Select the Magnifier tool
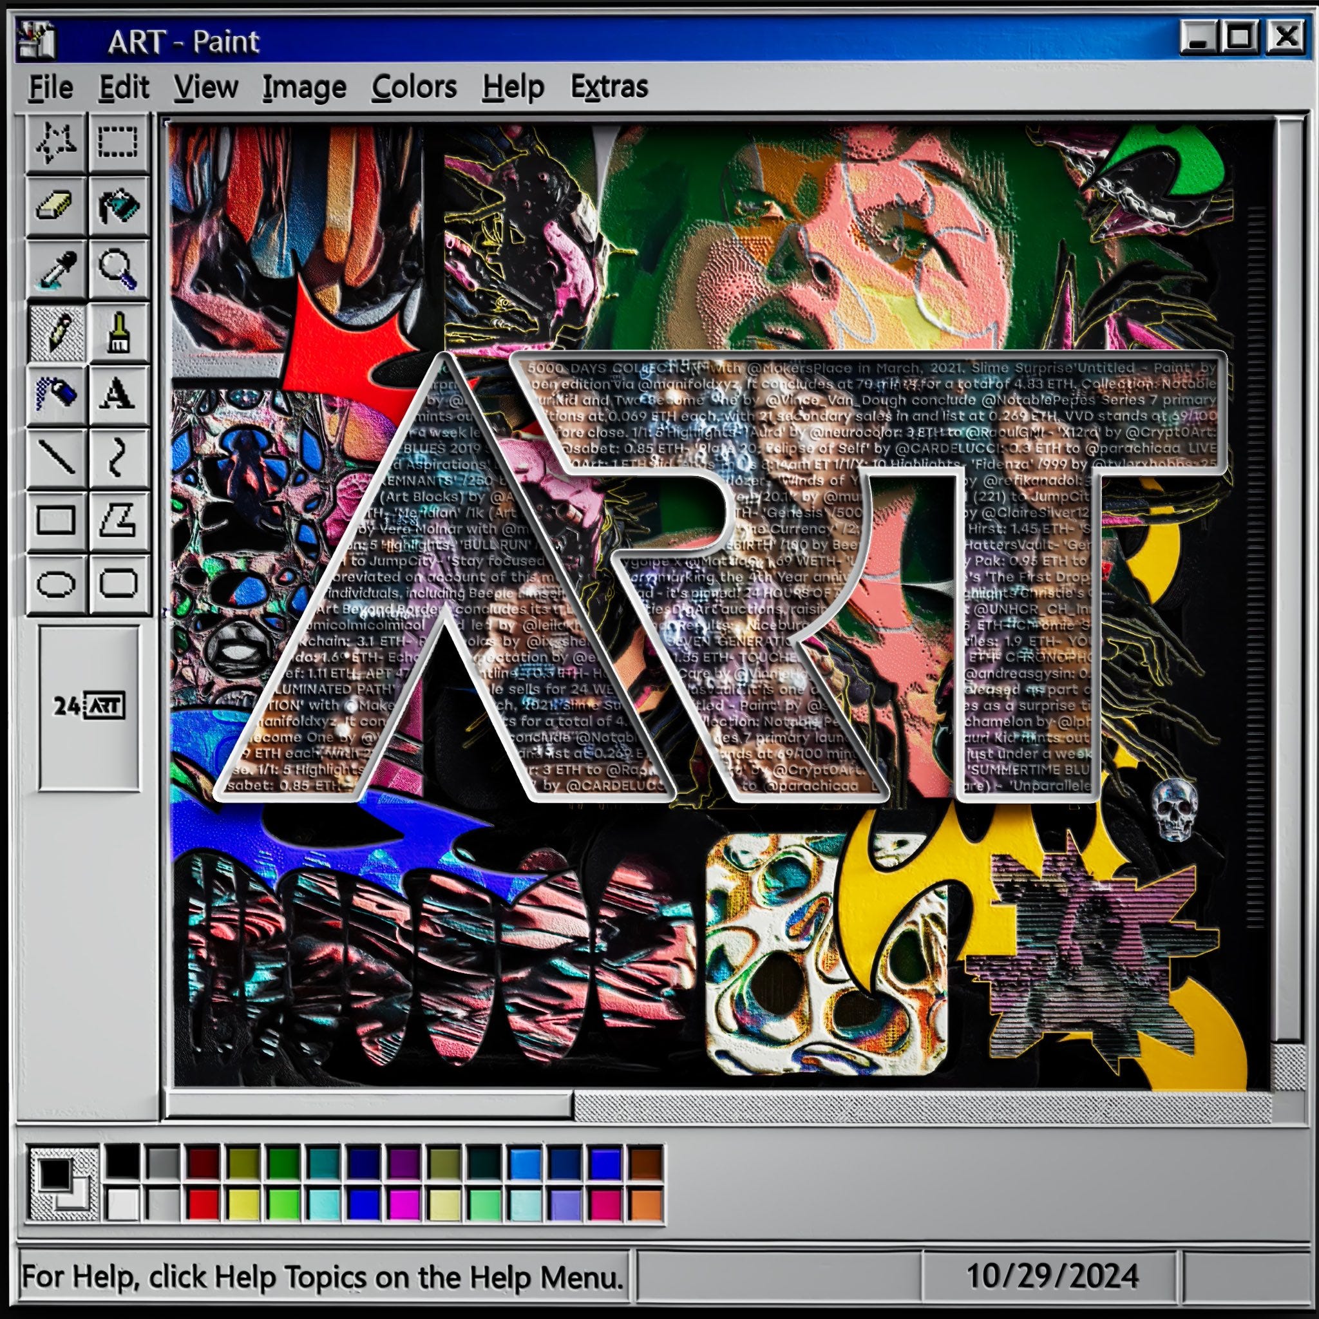 tap(118, 269)
